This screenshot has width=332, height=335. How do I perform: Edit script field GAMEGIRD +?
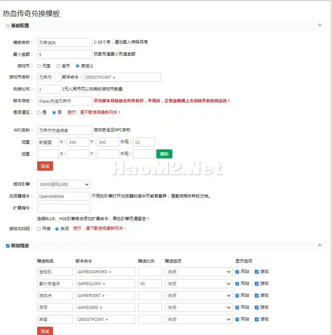[105, 307]
